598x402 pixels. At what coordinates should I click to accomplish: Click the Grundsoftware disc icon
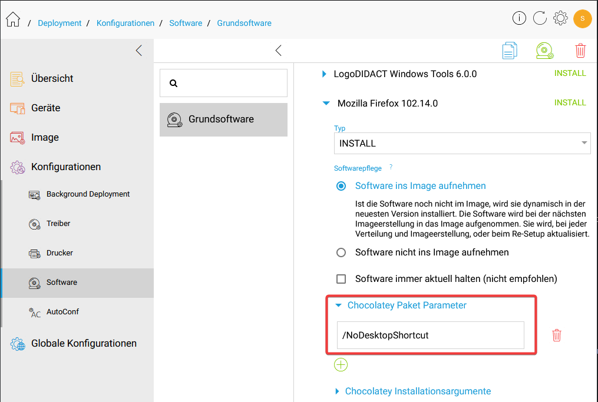(174, 119)
